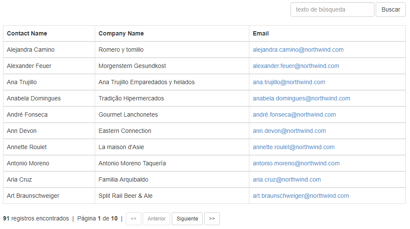Jump to last page with >> button
Image resolution: width=410 pixels, height=229 pixels.
pyautogui.click(x=212, y=219)
